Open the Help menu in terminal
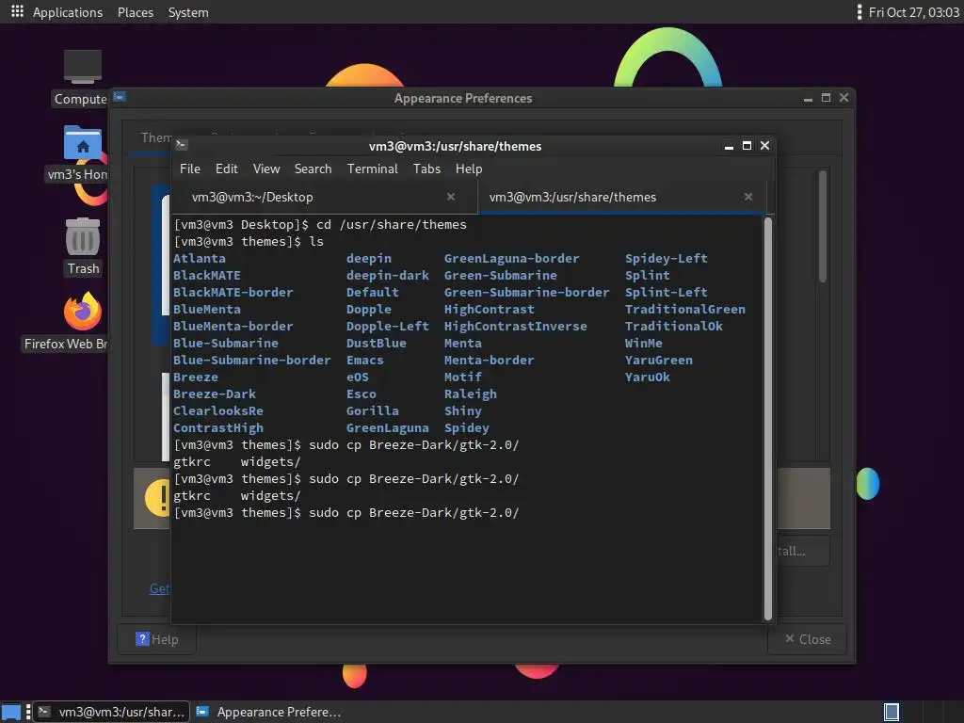Viewport: 964px width, 723px height. (469, 169)
